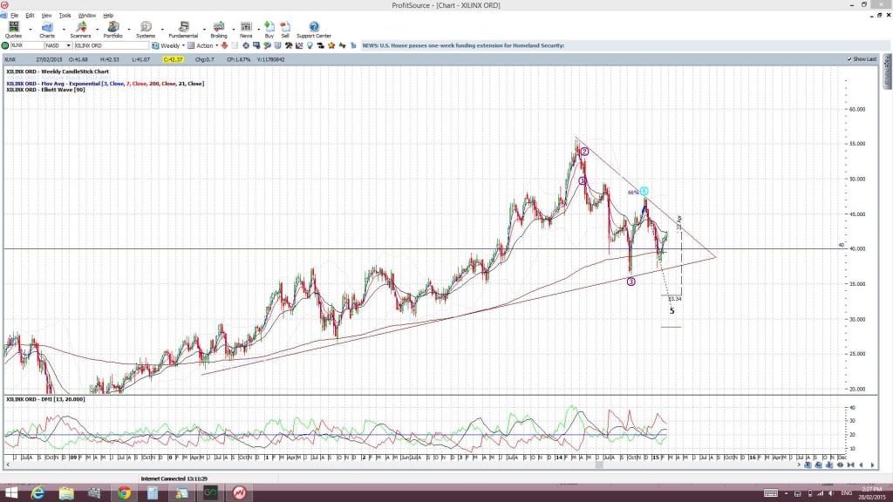Open the Broking toolbar icon

(219, 30)
